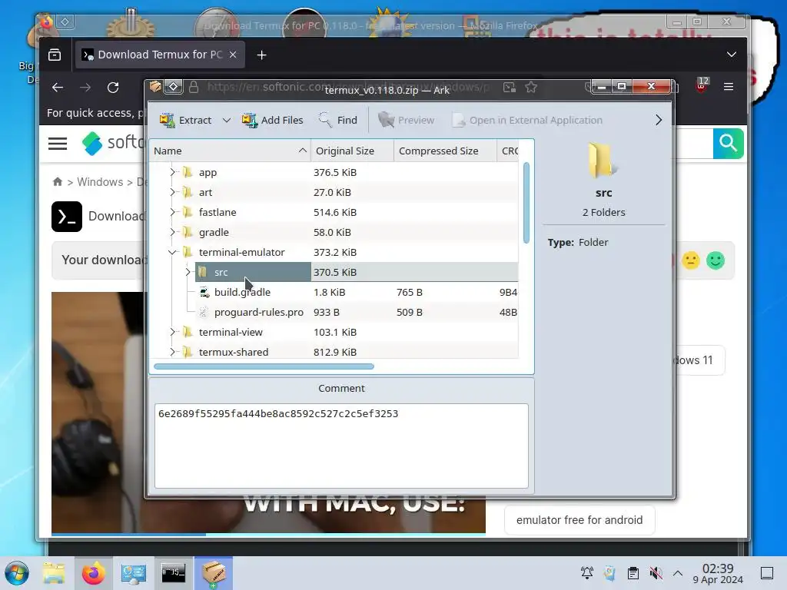Select the build.gradle file icon
The image size is (787, 590).
(203, 292)
